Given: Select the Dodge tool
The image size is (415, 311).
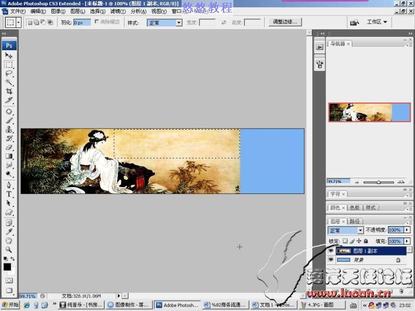Looking at the screenshot, I should 9,174.
